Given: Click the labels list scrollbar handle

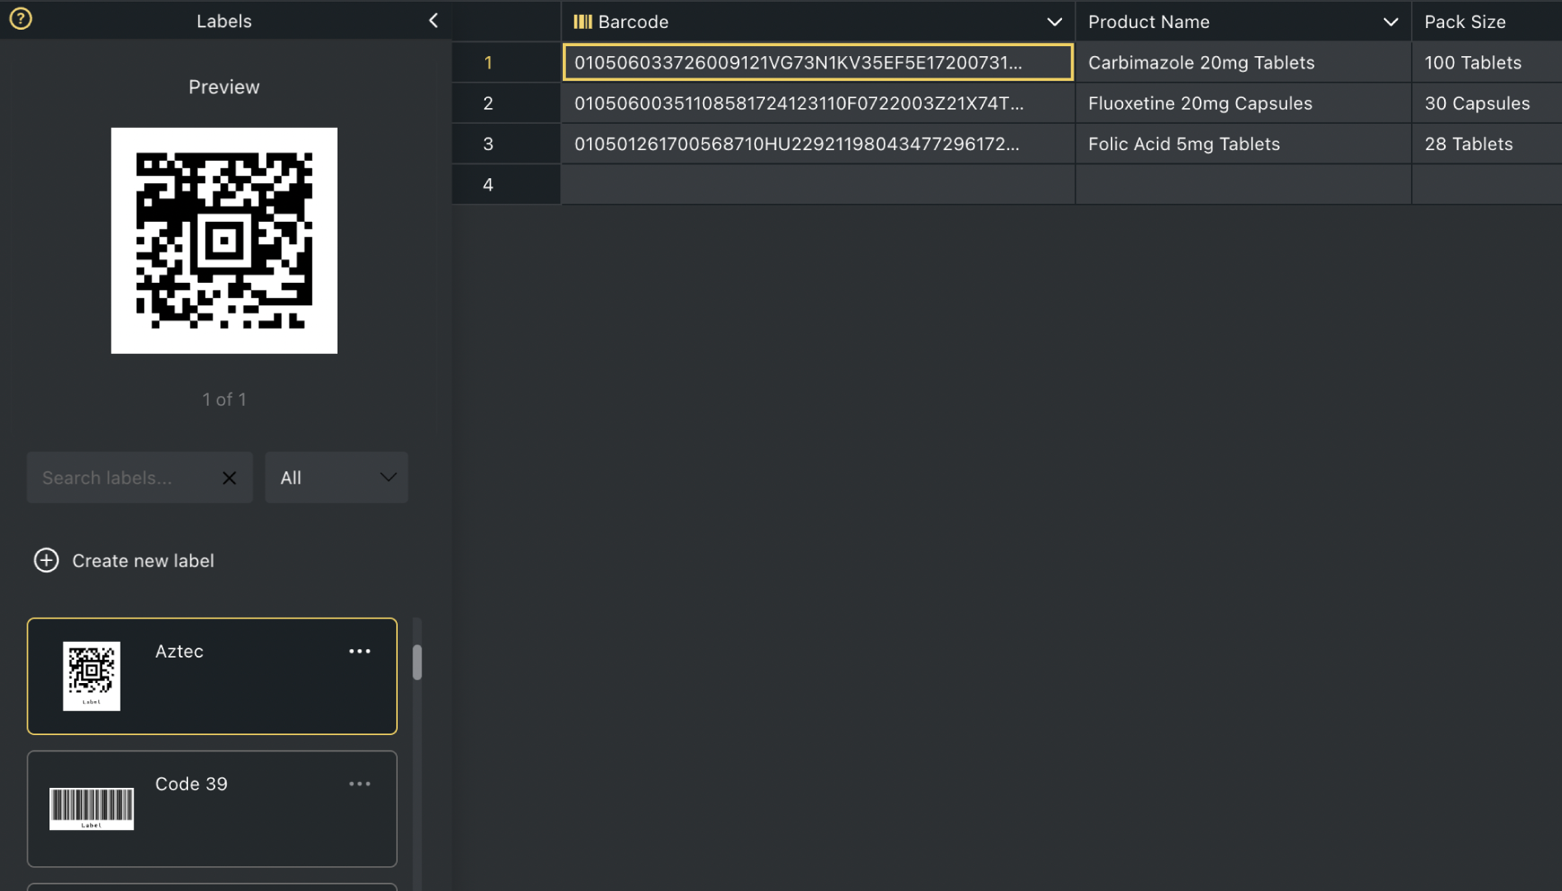Looking at the screenshot, I should tap(418, 662).
